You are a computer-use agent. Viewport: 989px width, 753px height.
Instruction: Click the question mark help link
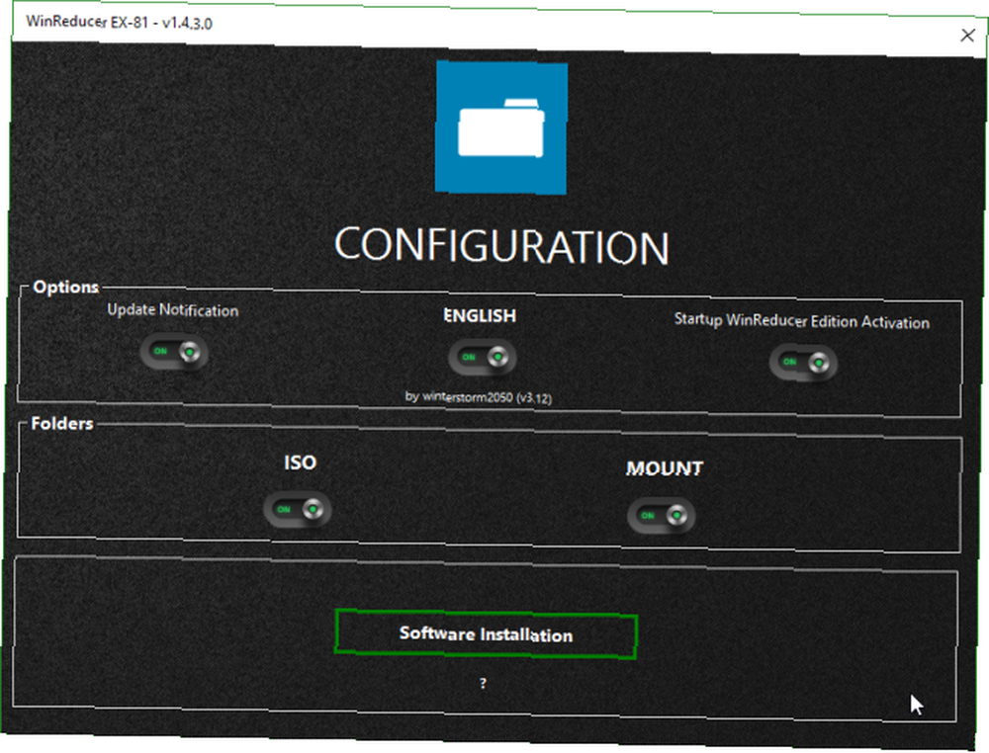point(483,683)
